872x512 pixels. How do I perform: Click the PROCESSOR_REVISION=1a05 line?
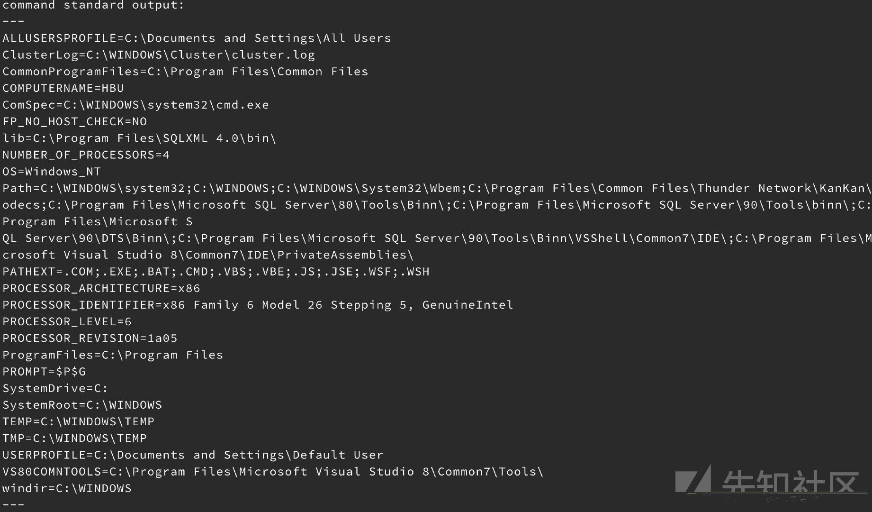(x=90, y=338)
